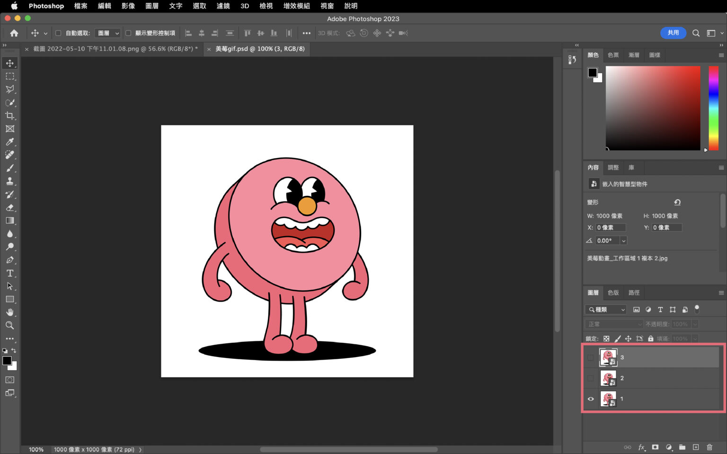The image size is (727, 454).
Task: Choose the Brush tool
Action: (x=10, y=168)
